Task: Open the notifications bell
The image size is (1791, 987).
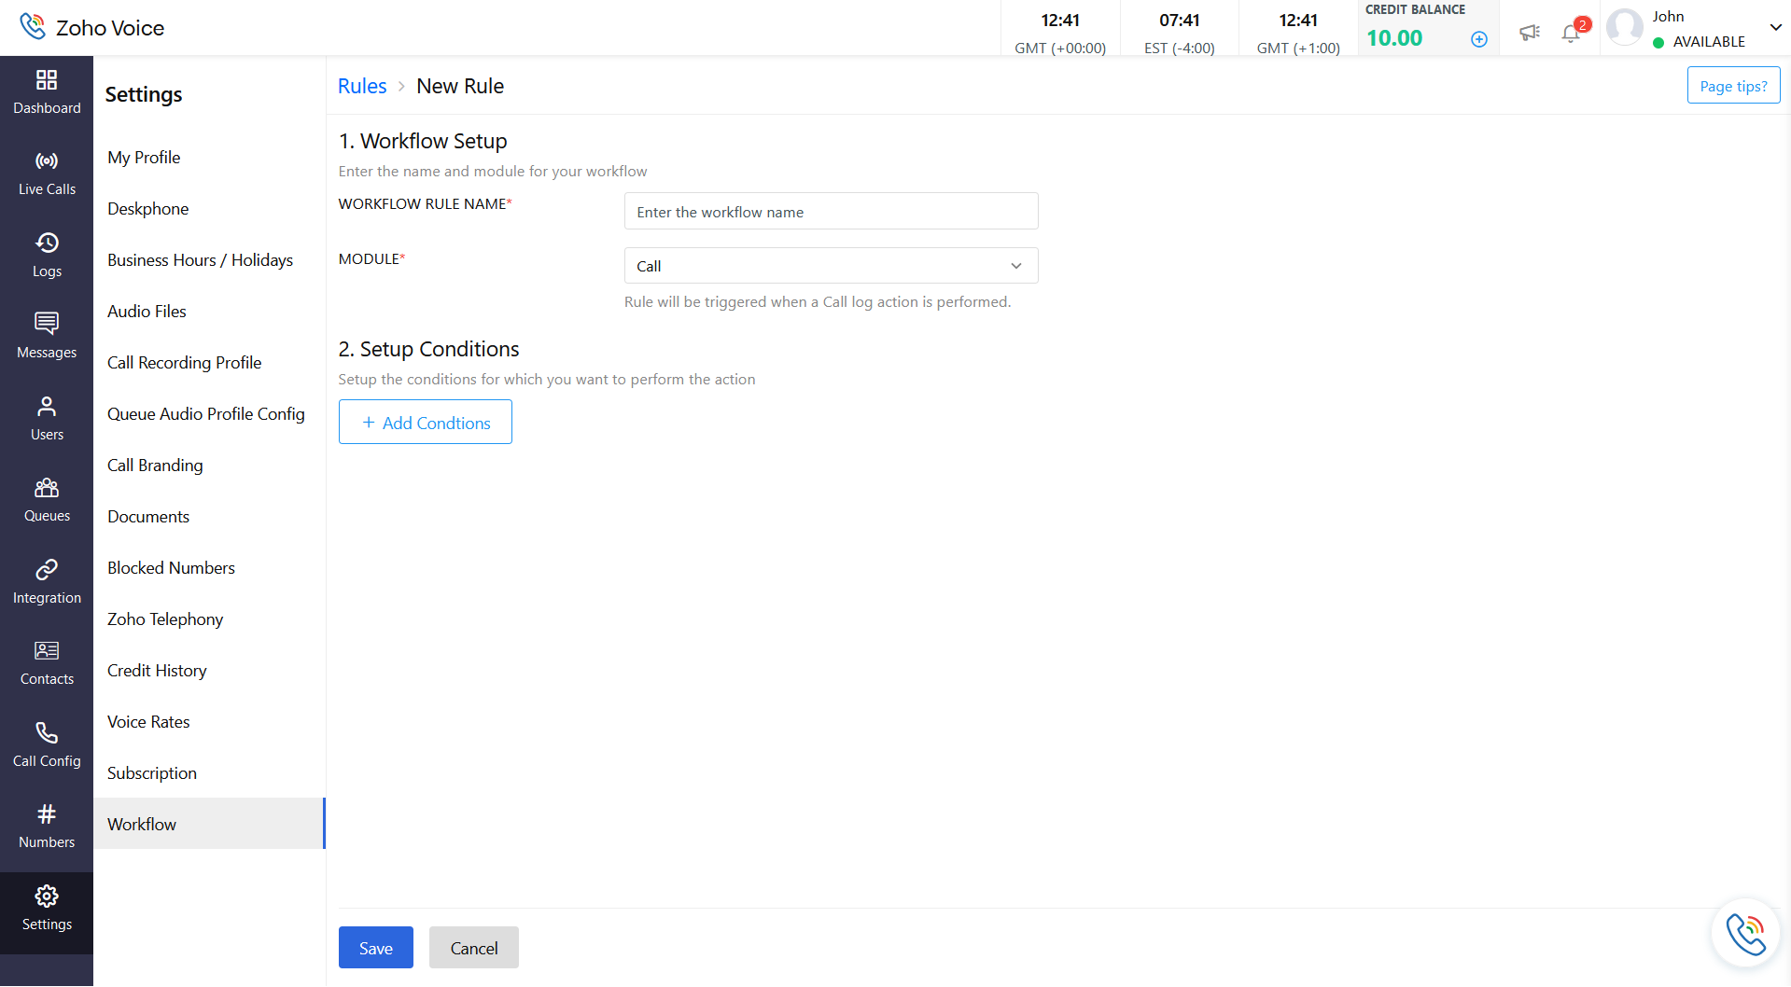Action: coord(1572,33)
